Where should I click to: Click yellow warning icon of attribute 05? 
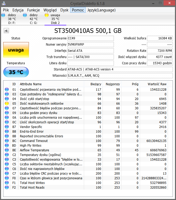click(x=7, y=103)
